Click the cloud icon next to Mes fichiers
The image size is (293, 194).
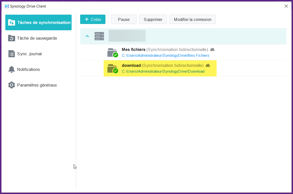point(212,50)
